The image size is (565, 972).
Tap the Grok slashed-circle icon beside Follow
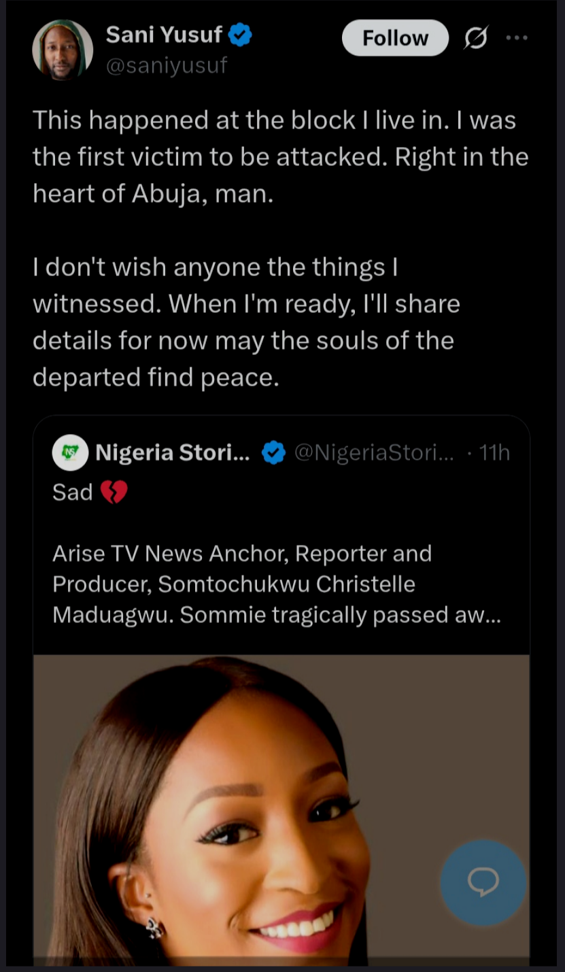475,39
